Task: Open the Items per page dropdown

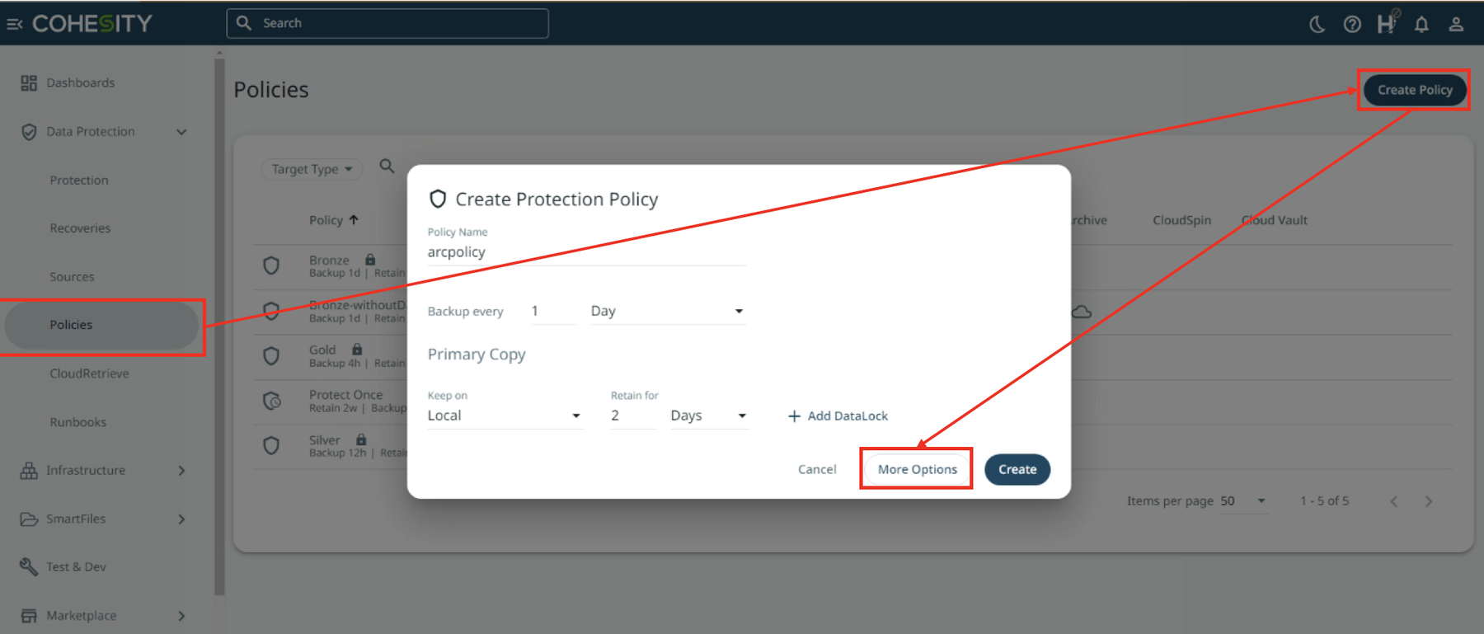Action: tap(1243, 501)
